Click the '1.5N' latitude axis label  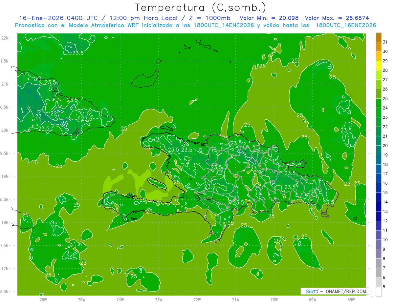[x=5, y=61]
